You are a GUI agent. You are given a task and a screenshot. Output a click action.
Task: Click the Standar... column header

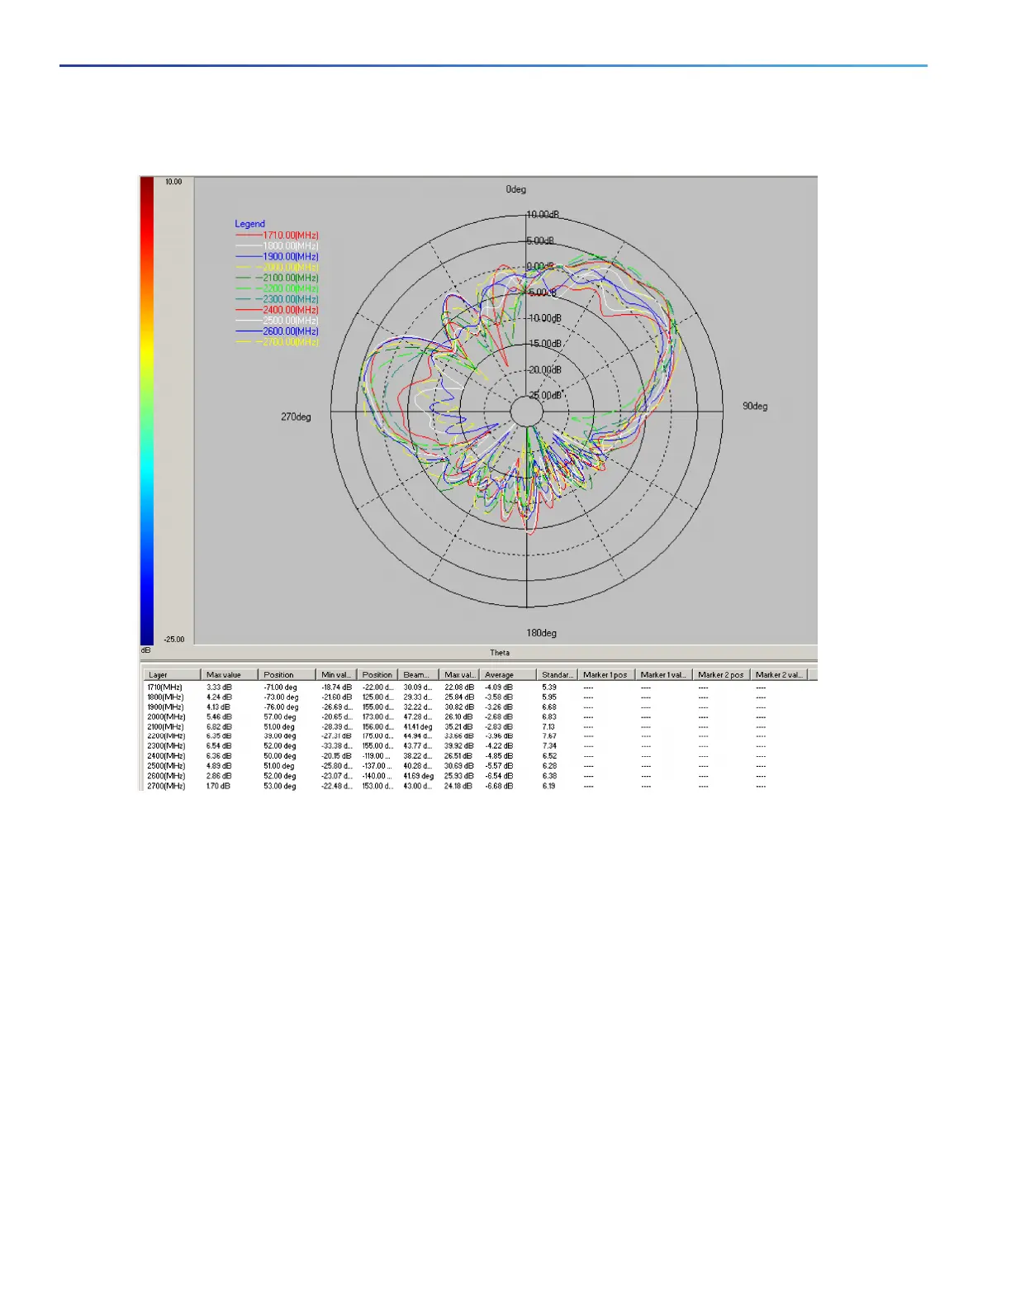pos(557,674)
